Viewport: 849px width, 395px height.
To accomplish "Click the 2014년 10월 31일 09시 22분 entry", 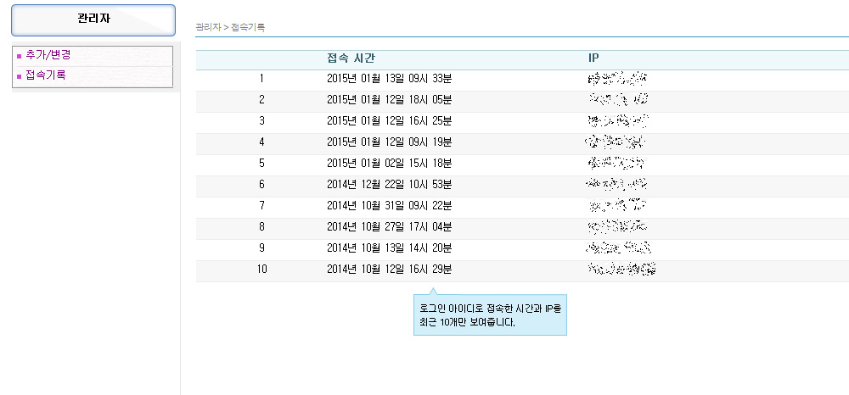I will tap(390, 206).
